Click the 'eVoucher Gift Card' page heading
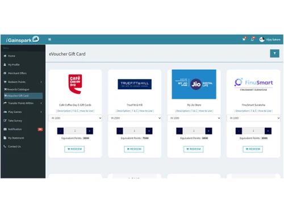 point(67,54)
